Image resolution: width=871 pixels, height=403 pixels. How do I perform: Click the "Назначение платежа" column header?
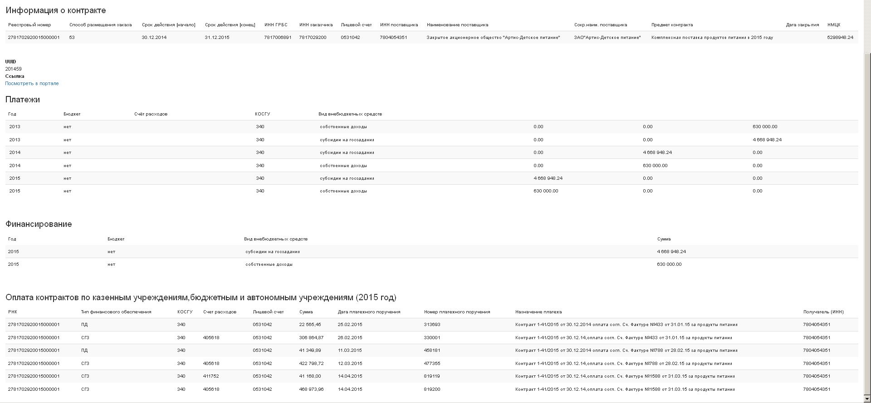tap(538, 312)
